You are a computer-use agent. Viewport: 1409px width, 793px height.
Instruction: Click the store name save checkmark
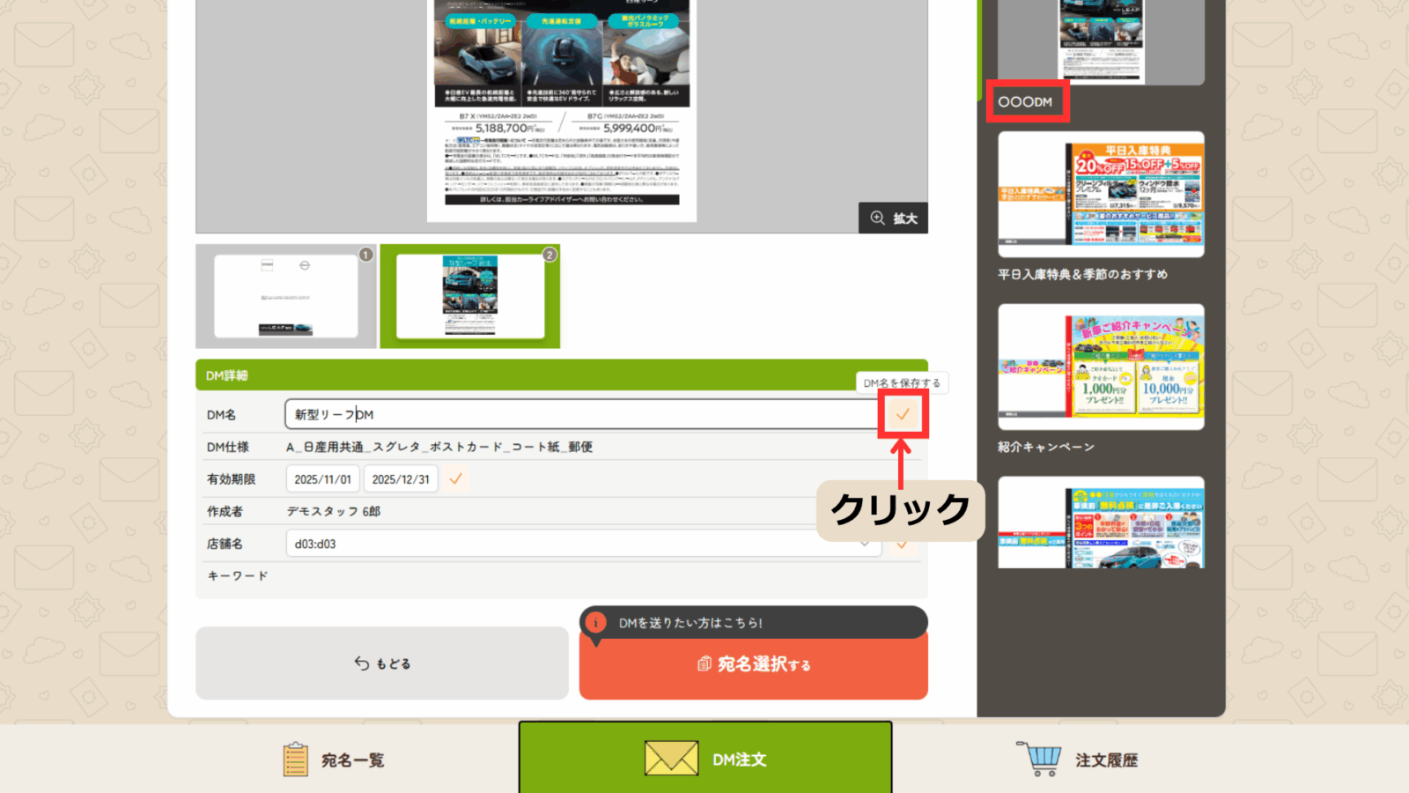[x=901, y=545]
